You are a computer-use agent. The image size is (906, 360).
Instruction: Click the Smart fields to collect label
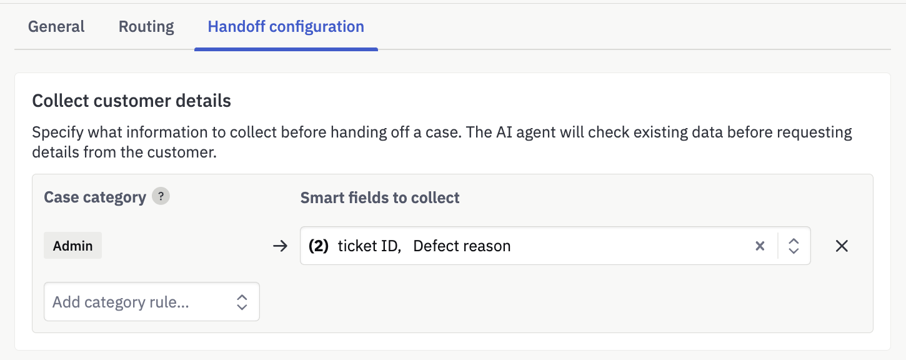[x=380, y=198]
